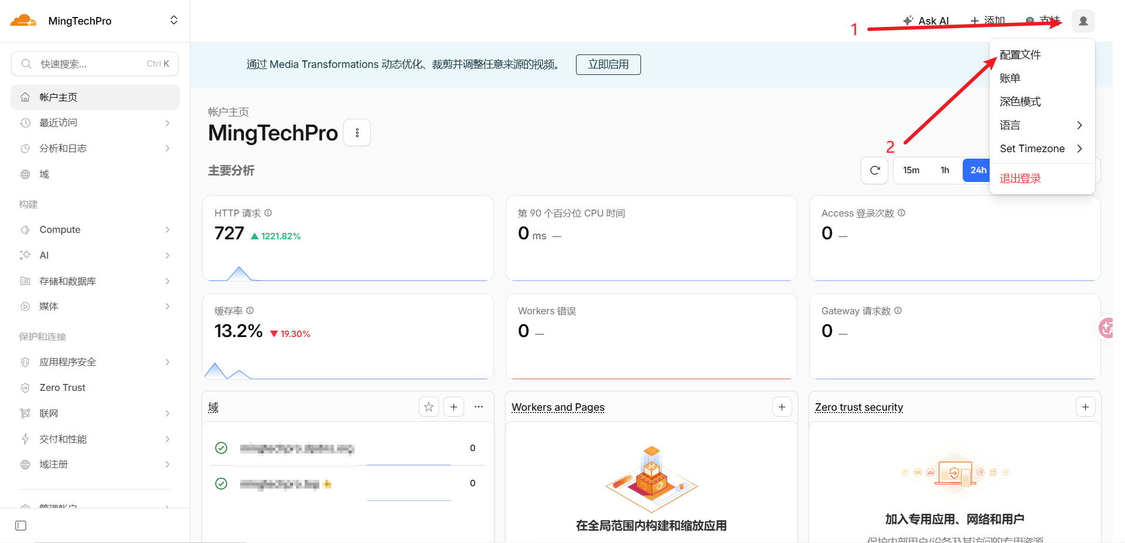Open the user profile icon
This screenshot has height=543, width=1125.
1083,21
